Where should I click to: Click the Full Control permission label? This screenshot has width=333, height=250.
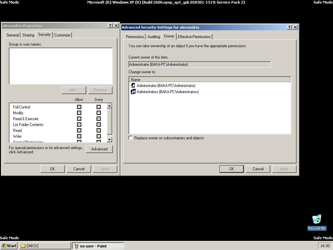pos(21,107)
